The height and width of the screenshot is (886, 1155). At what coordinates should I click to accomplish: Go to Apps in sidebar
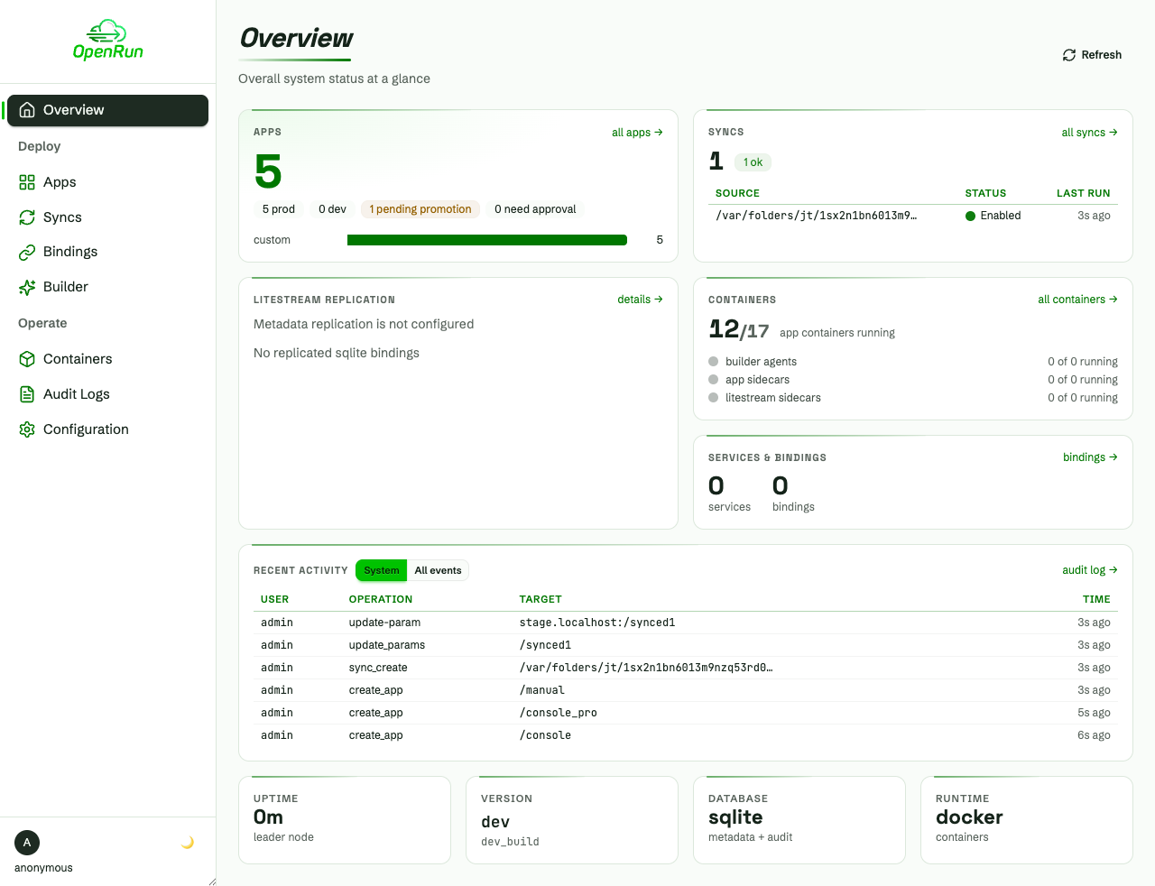[x=107, y=182]
